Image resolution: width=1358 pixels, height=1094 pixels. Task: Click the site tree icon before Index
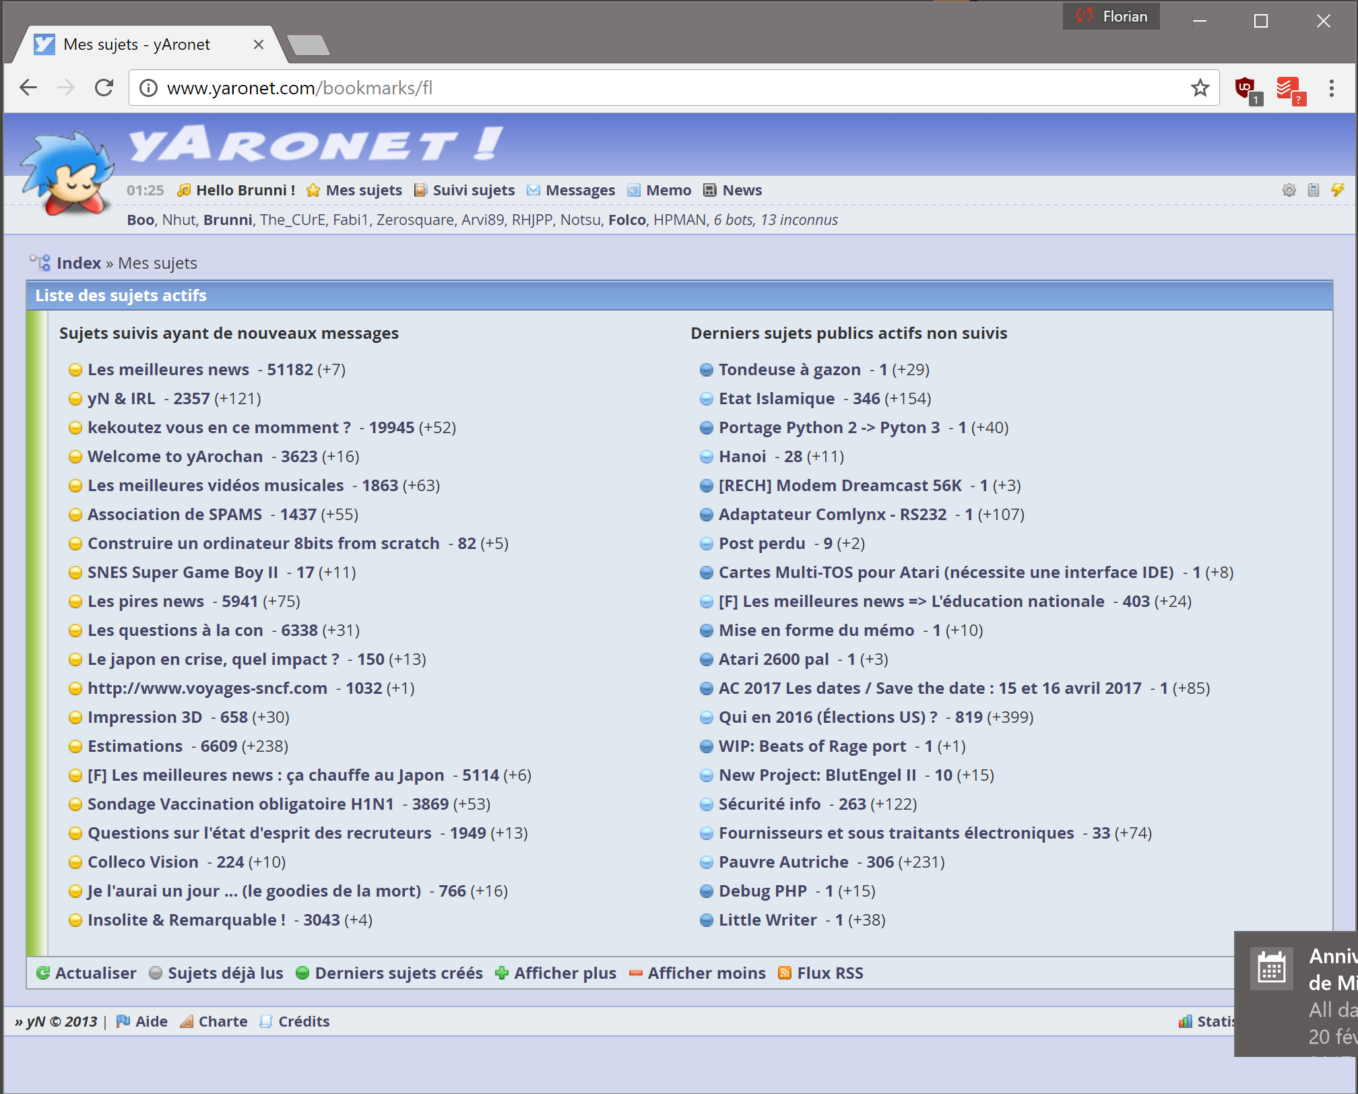pos(40,263)
